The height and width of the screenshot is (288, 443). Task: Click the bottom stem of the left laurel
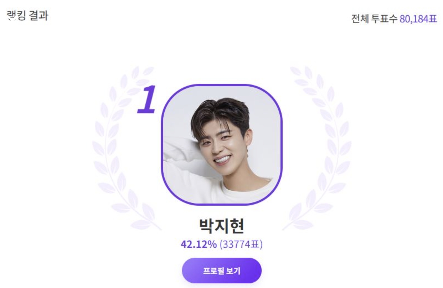[x=155, y=226]
